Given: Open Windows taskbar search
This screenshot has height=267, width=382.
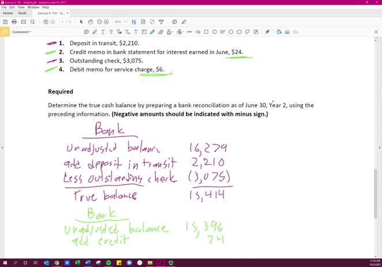Looking at the screenshot, I should pyautogui.click(x=16, y=262).
